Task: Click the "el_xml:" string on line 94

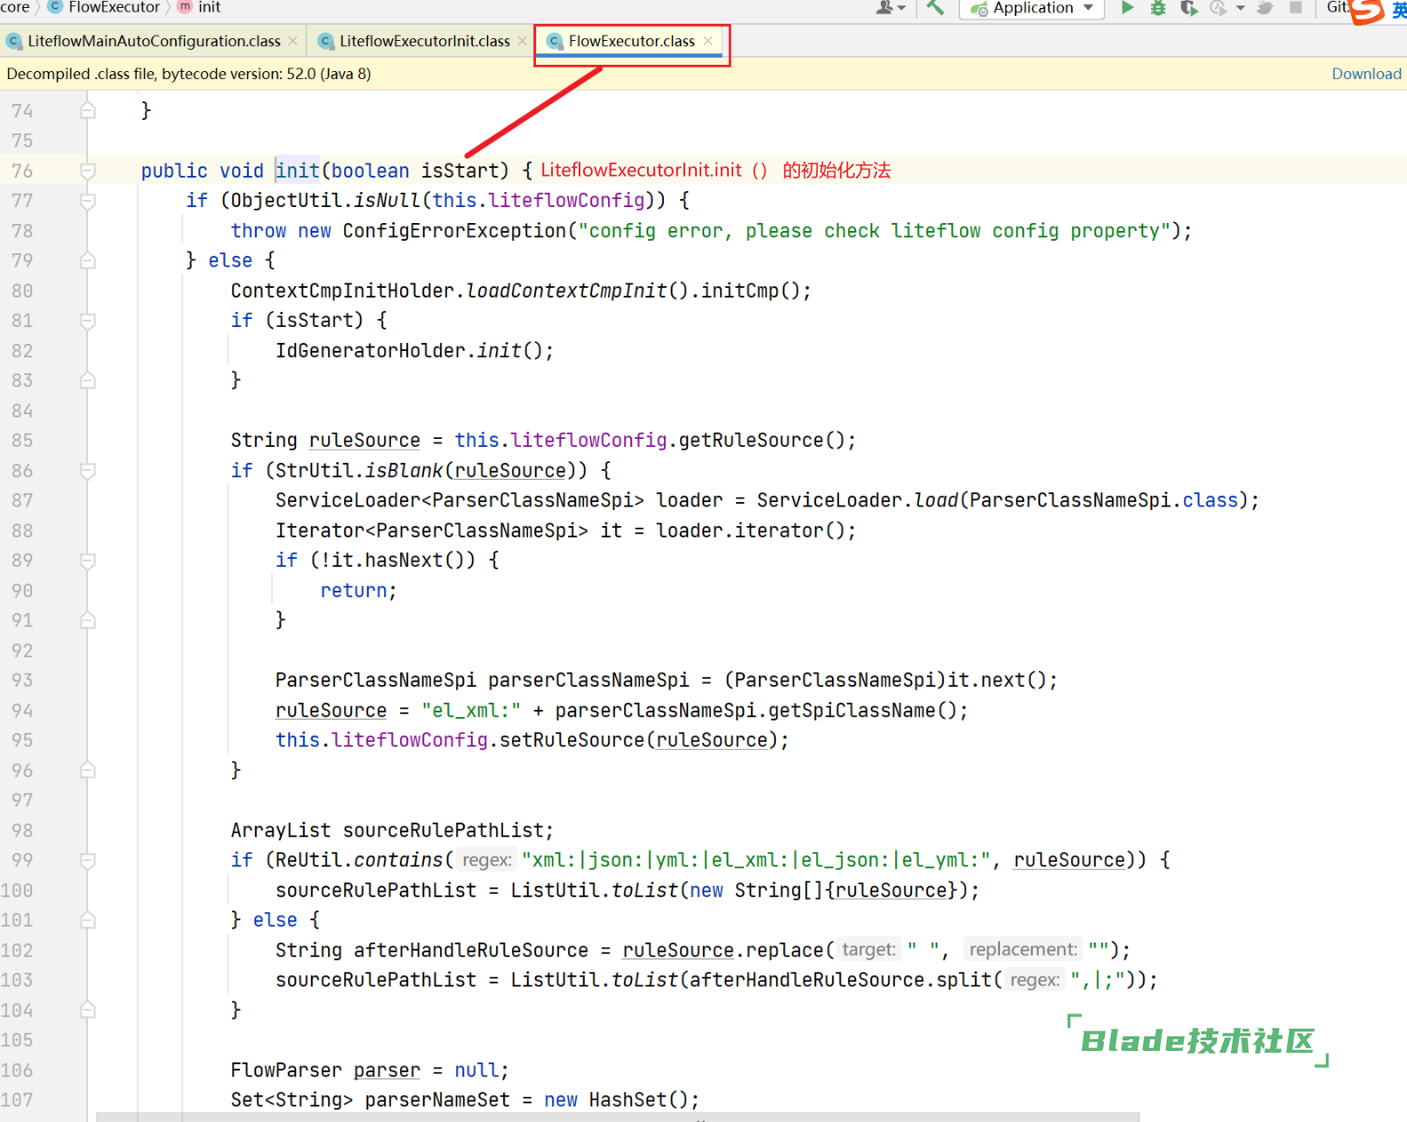Action: 471,711
